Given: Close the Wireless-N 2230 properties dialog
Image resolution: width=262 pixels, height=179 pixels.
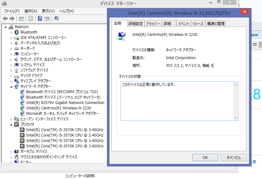Looking at the screenshot, I should click(245, 11).
